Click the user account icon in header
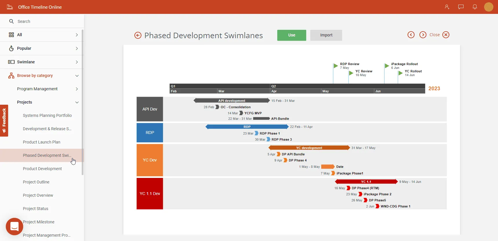This screenshot has width=498, height=241. (x=447, y=7)
